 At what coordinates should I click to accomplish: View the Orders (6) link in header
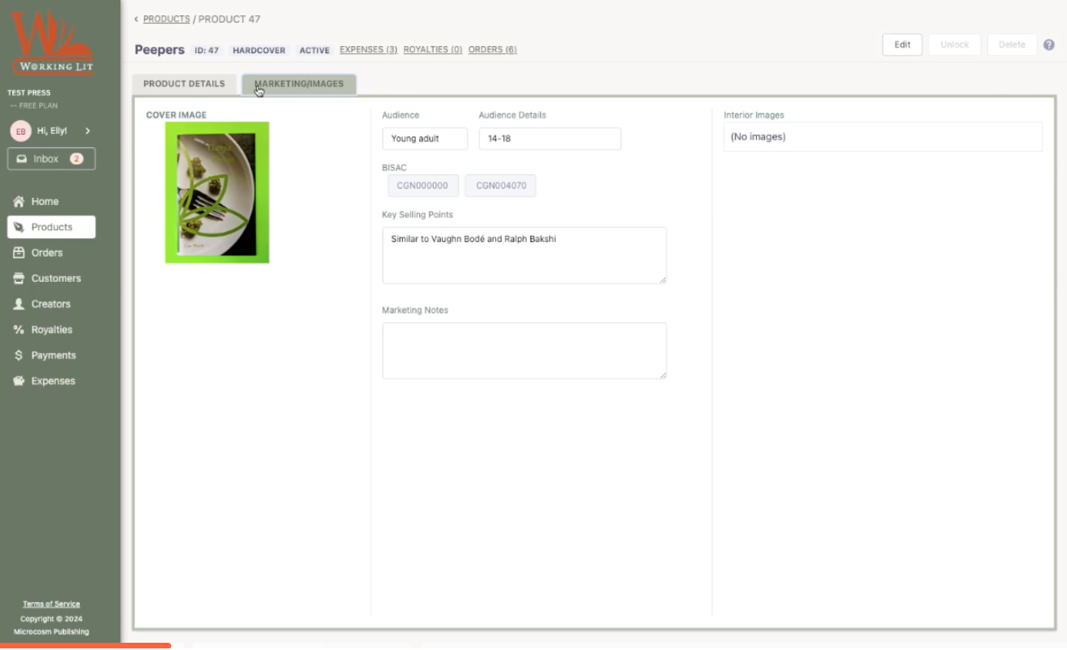coord(492,50)
